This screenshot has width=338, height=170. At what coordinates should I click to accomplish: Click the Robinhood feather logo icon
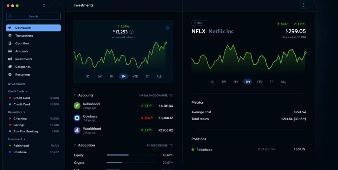[x=77, y=106]
